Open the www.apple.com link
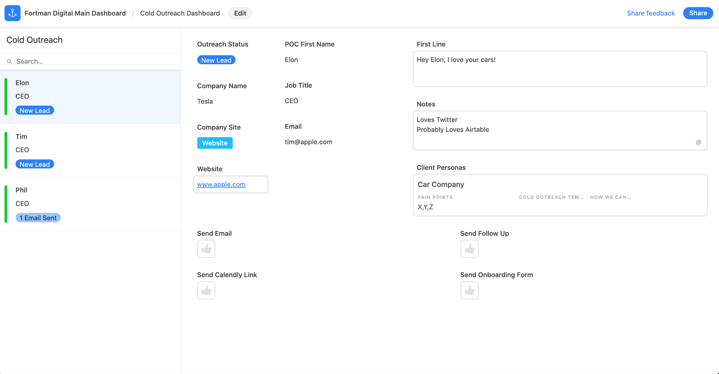Image resolution: width=719 pixels, height=374 pixels. point(221,184)
